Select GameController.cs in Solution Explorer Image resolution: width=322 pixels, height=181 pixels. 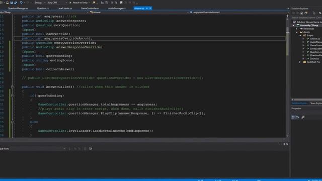(x=315, y=45)
